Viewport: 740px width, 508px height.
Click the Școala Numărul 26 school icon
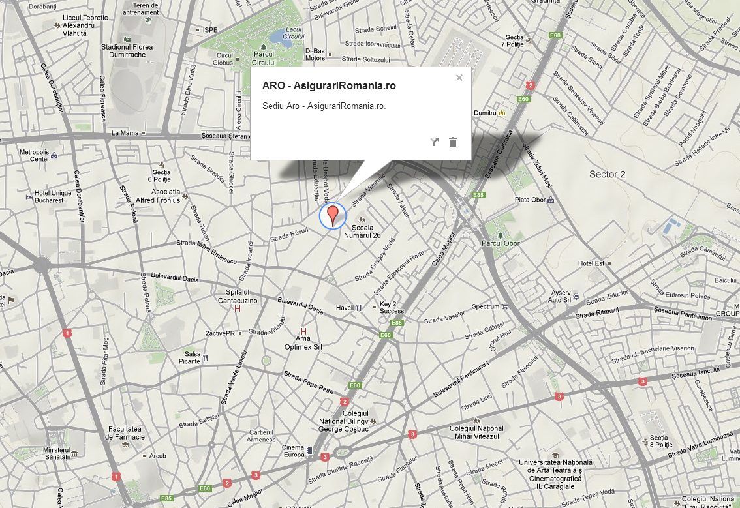click(x=362, y=220)
